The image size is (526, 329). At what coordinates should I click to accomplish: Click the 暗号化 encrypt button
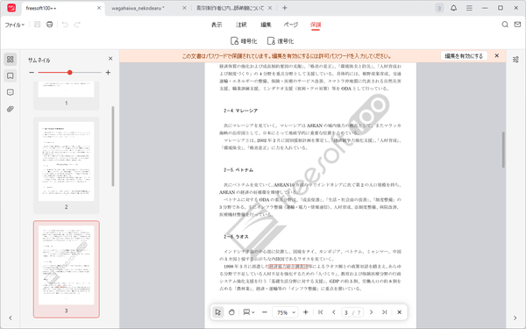coord(244,41)
